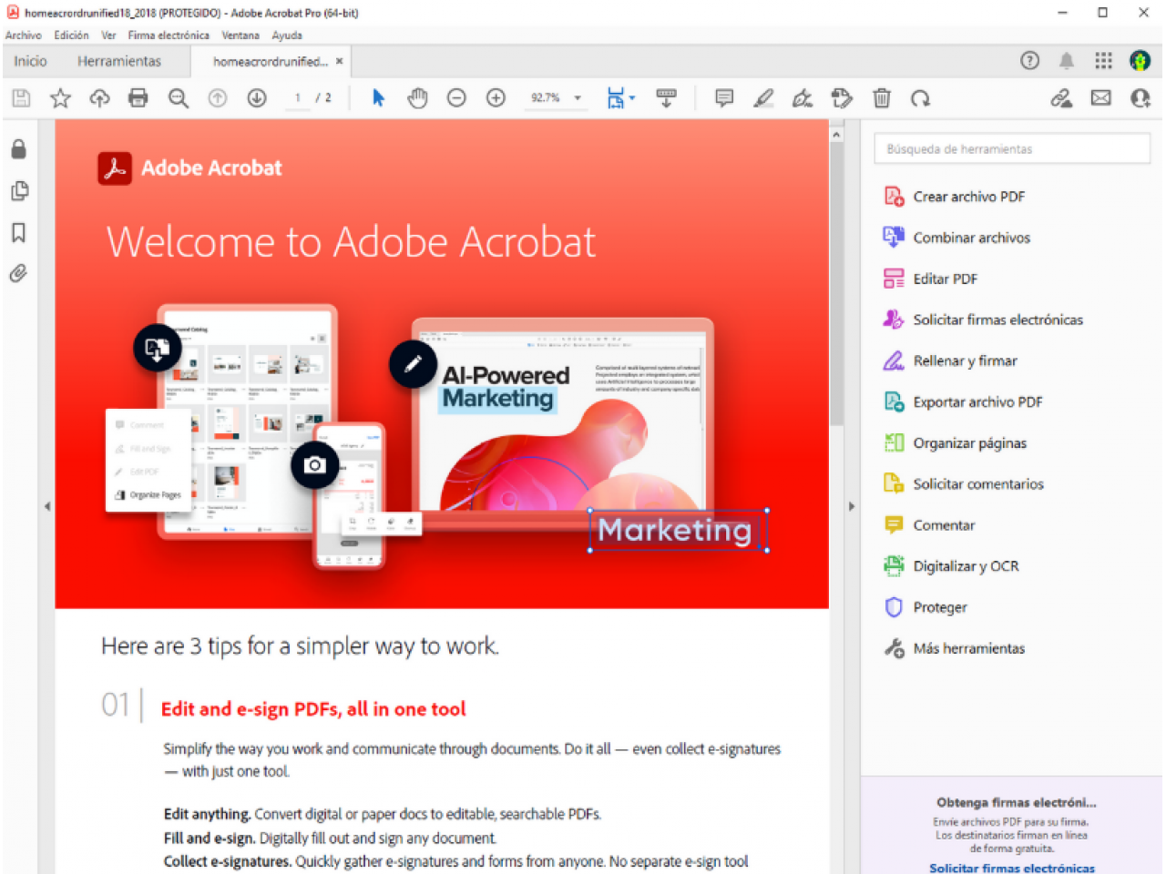Open the Archivo menu

pos(24,36)
